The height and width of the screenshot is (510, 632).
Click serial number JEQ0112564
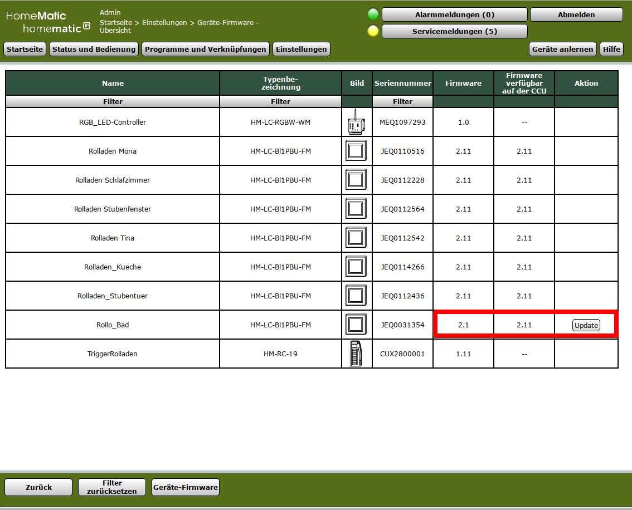click(x=402, y=209)
